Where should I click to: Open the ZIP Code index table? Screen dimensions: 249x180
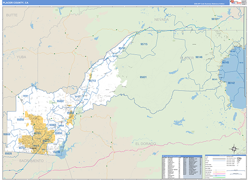click(181, 166)
